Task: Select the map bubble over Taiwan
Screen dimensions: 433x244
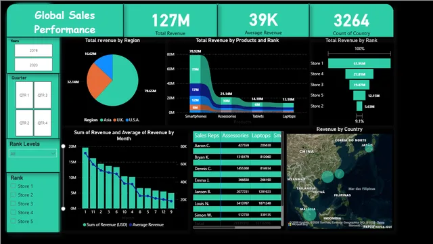Action: (x=340, y=174)
